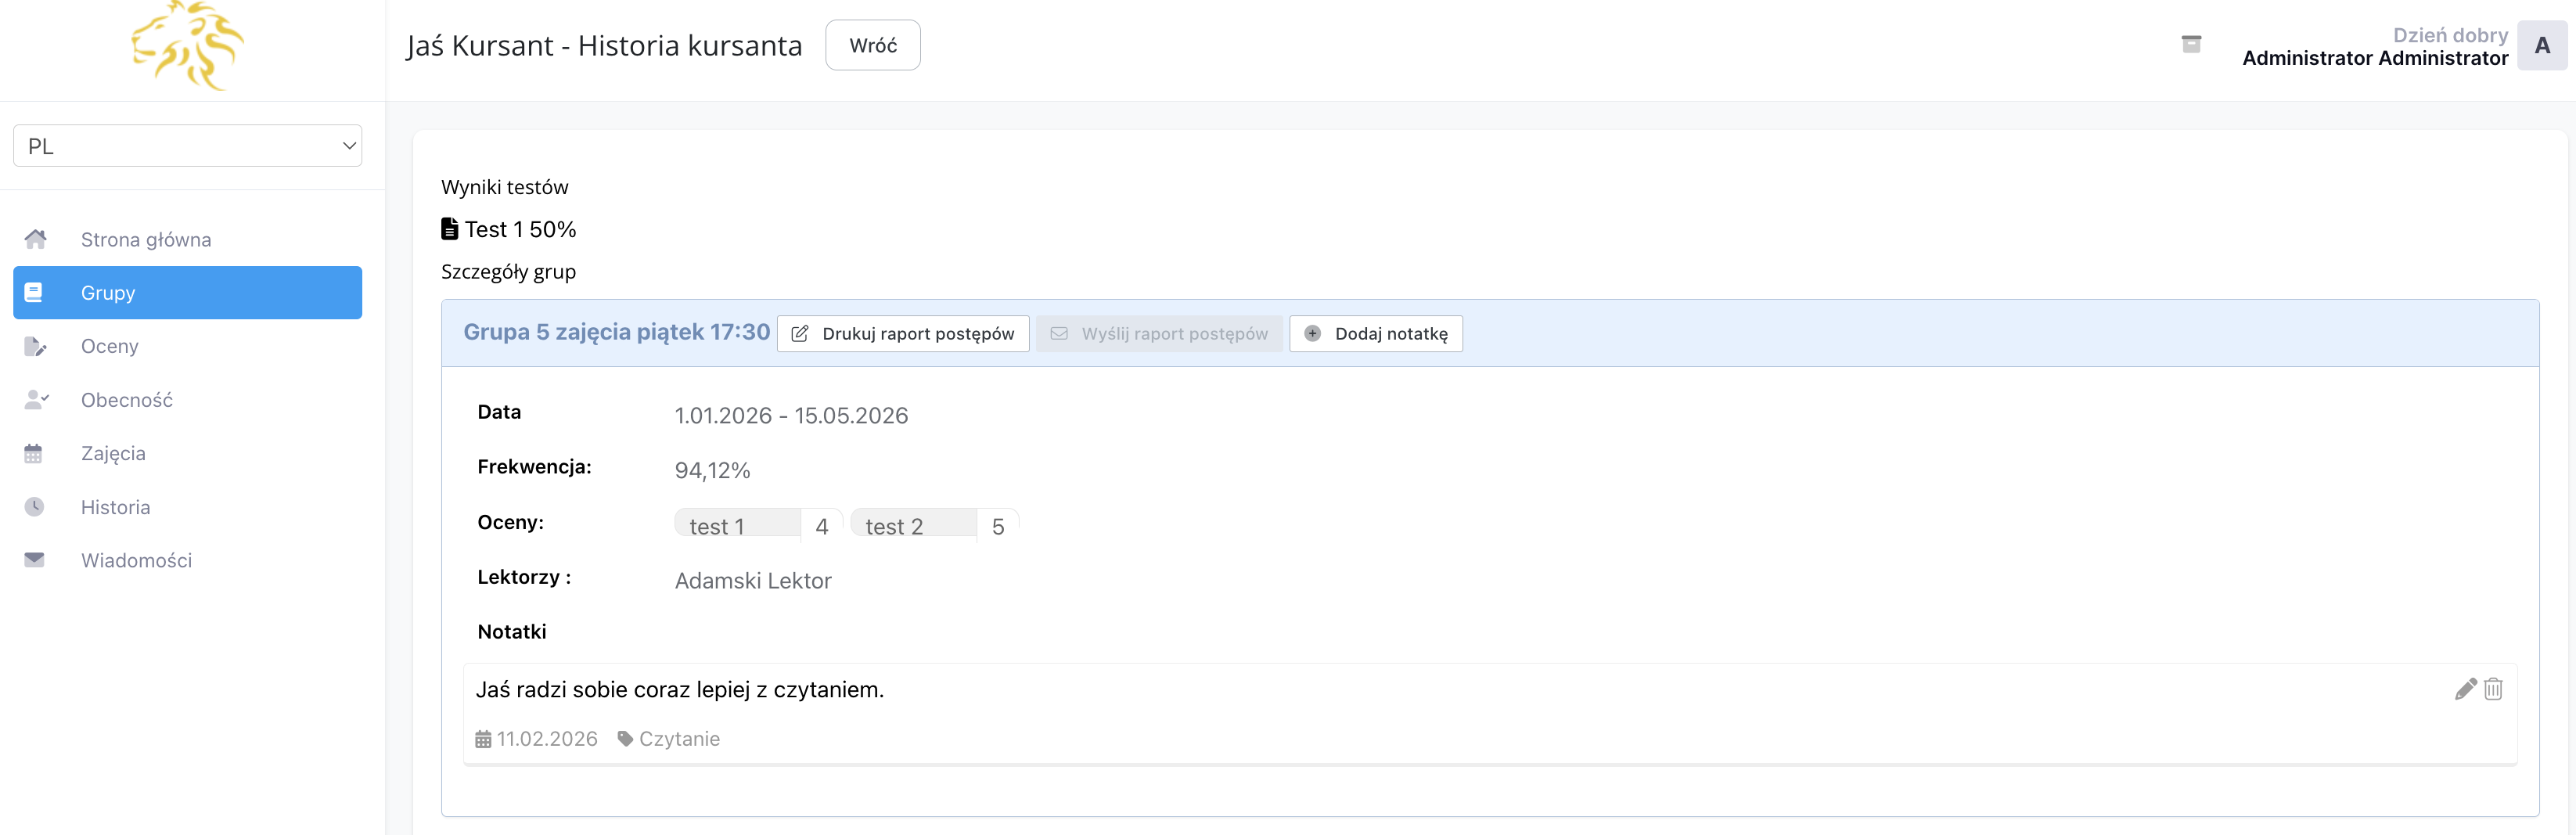Click the golden lion logo
This screenshot has width=2576, height=835.
[x=188, y=46]
